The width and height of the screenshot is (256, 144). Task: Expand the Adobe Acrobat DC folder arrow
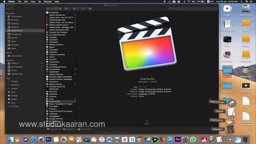[x=75, y=15]
